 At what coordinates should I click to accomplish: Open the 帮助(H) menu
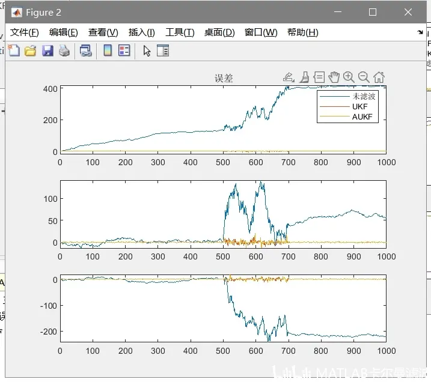303,32
